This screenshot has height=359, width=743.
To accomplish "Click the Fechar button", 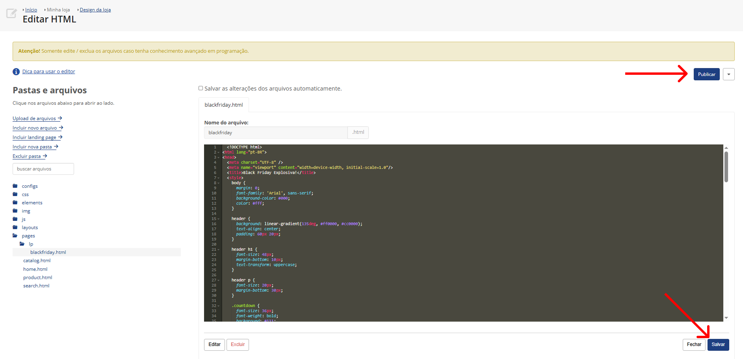I will tap(694, 344).
